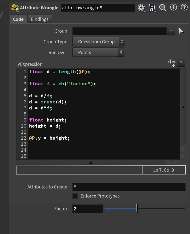This screenshot has height=234, width=190.
Task: Click the code editor scroll down arrow
Action: point(183,156)
